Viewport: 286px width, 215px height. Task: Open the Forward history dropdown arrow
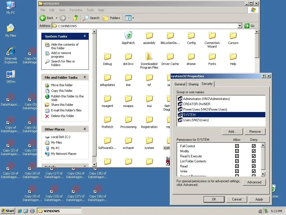pyautogui.click(x=69, y=18)
